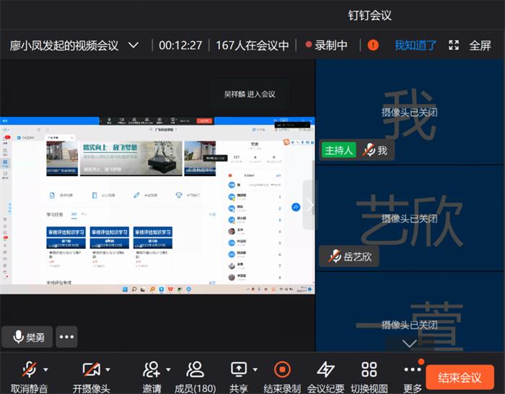Click the 录制中 recording indicator
This screenshot has width=505, height=394.
327,45
